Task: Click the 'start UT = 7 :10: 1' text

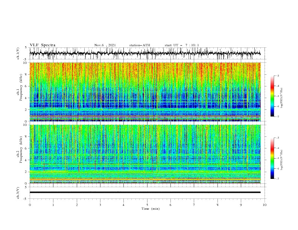Action: click(x=182, y=45)
